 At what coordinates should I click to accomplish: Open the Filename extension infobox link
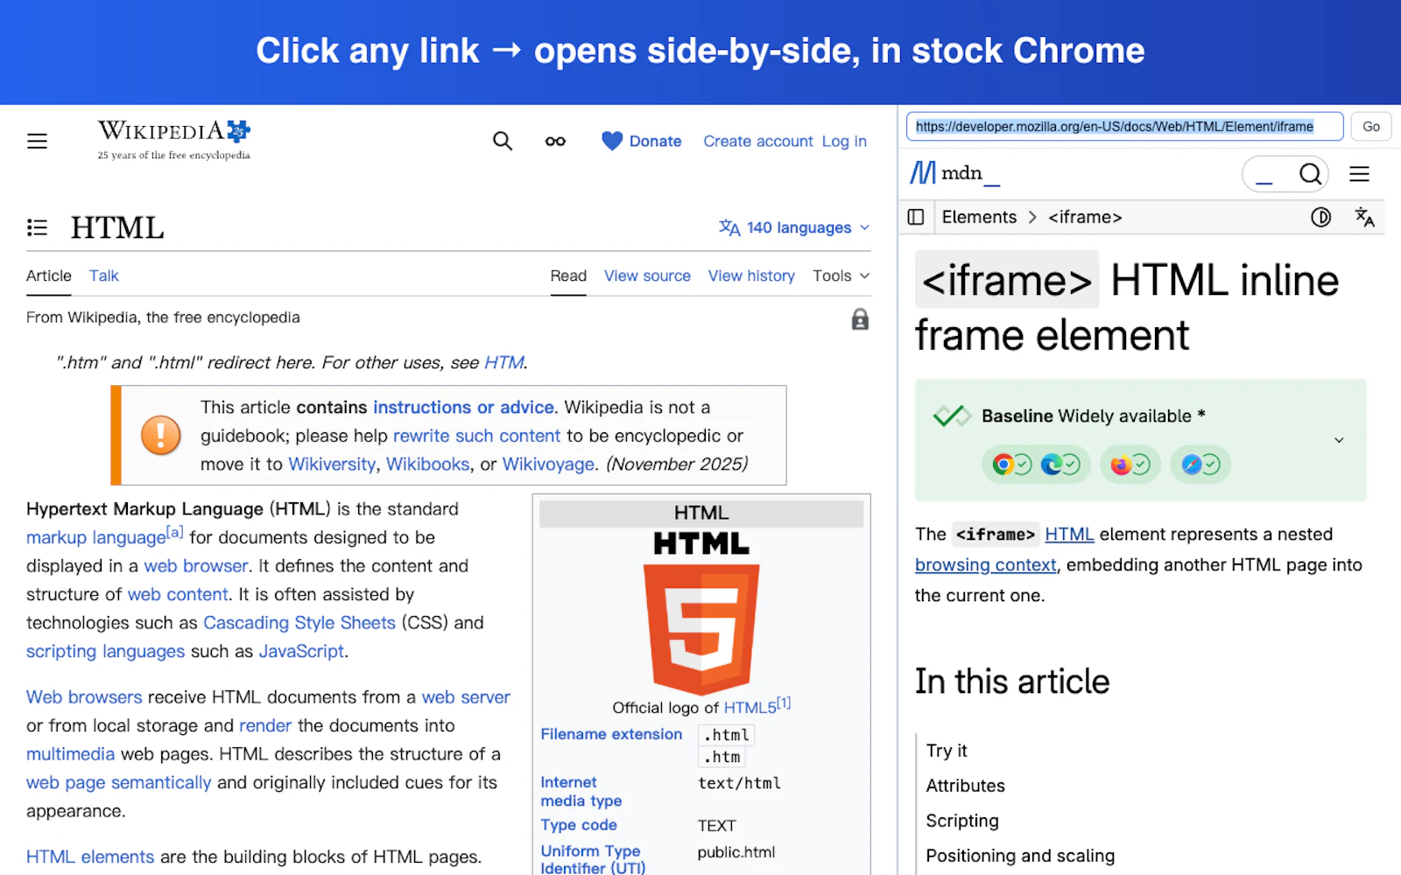coord(611,734)
